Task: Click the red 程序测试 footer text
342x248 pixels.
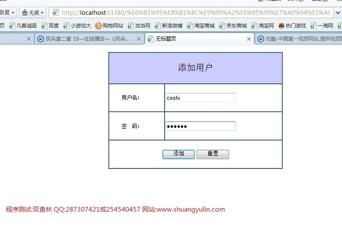Action: click(115, 210)
